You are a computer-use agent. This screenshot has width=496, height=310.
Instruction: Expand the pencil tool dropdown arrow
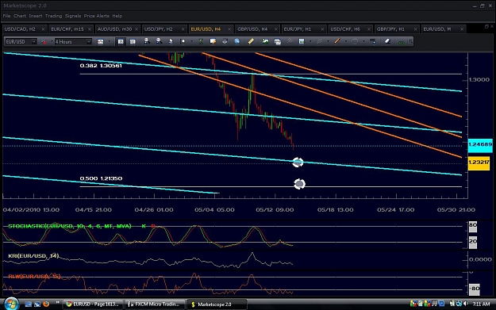tap(329, 41)
